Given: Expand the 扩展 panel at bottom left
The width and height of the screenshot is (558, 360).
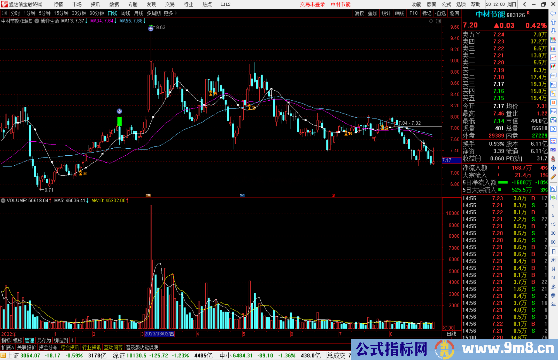Looking at the screenshot, I should point(8,347).
